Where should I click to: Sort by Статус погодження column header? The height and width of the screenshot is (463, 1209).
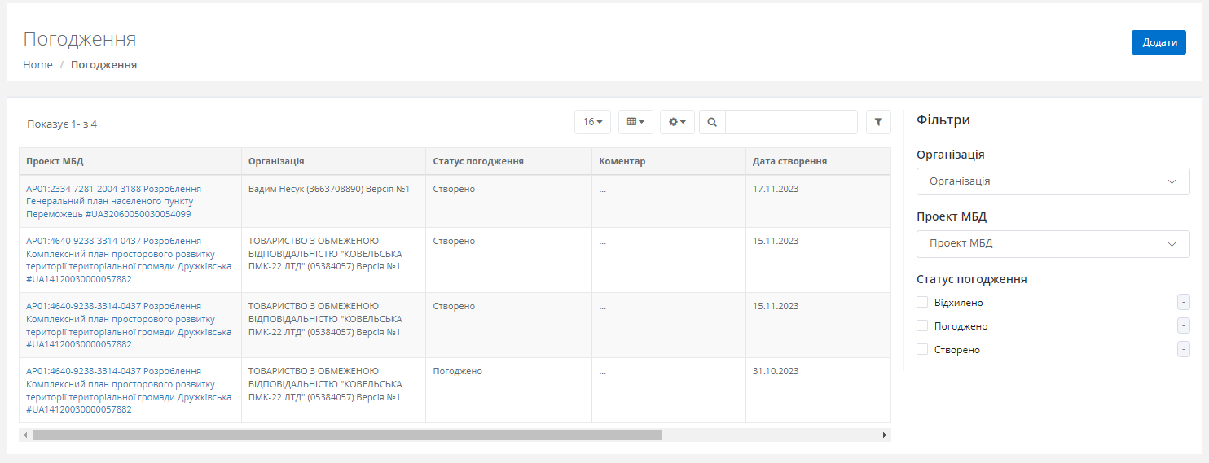[x=478, y=161]
